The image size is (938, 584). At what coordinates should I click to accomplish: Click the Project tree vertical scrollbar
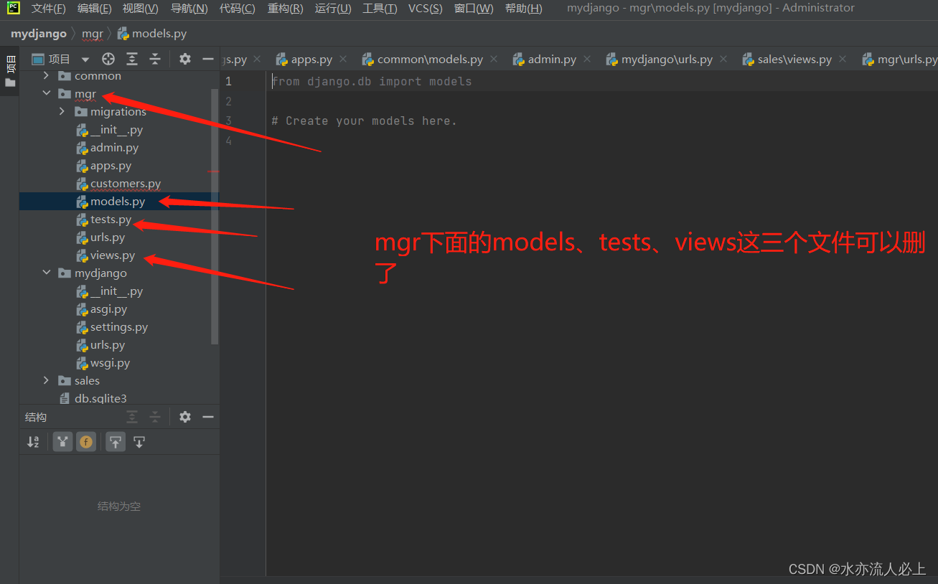point(215,215)
